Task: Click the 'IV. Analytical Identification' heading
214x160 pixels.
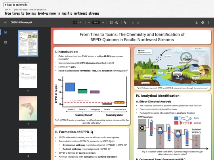Action: click(x=158, y=96)
